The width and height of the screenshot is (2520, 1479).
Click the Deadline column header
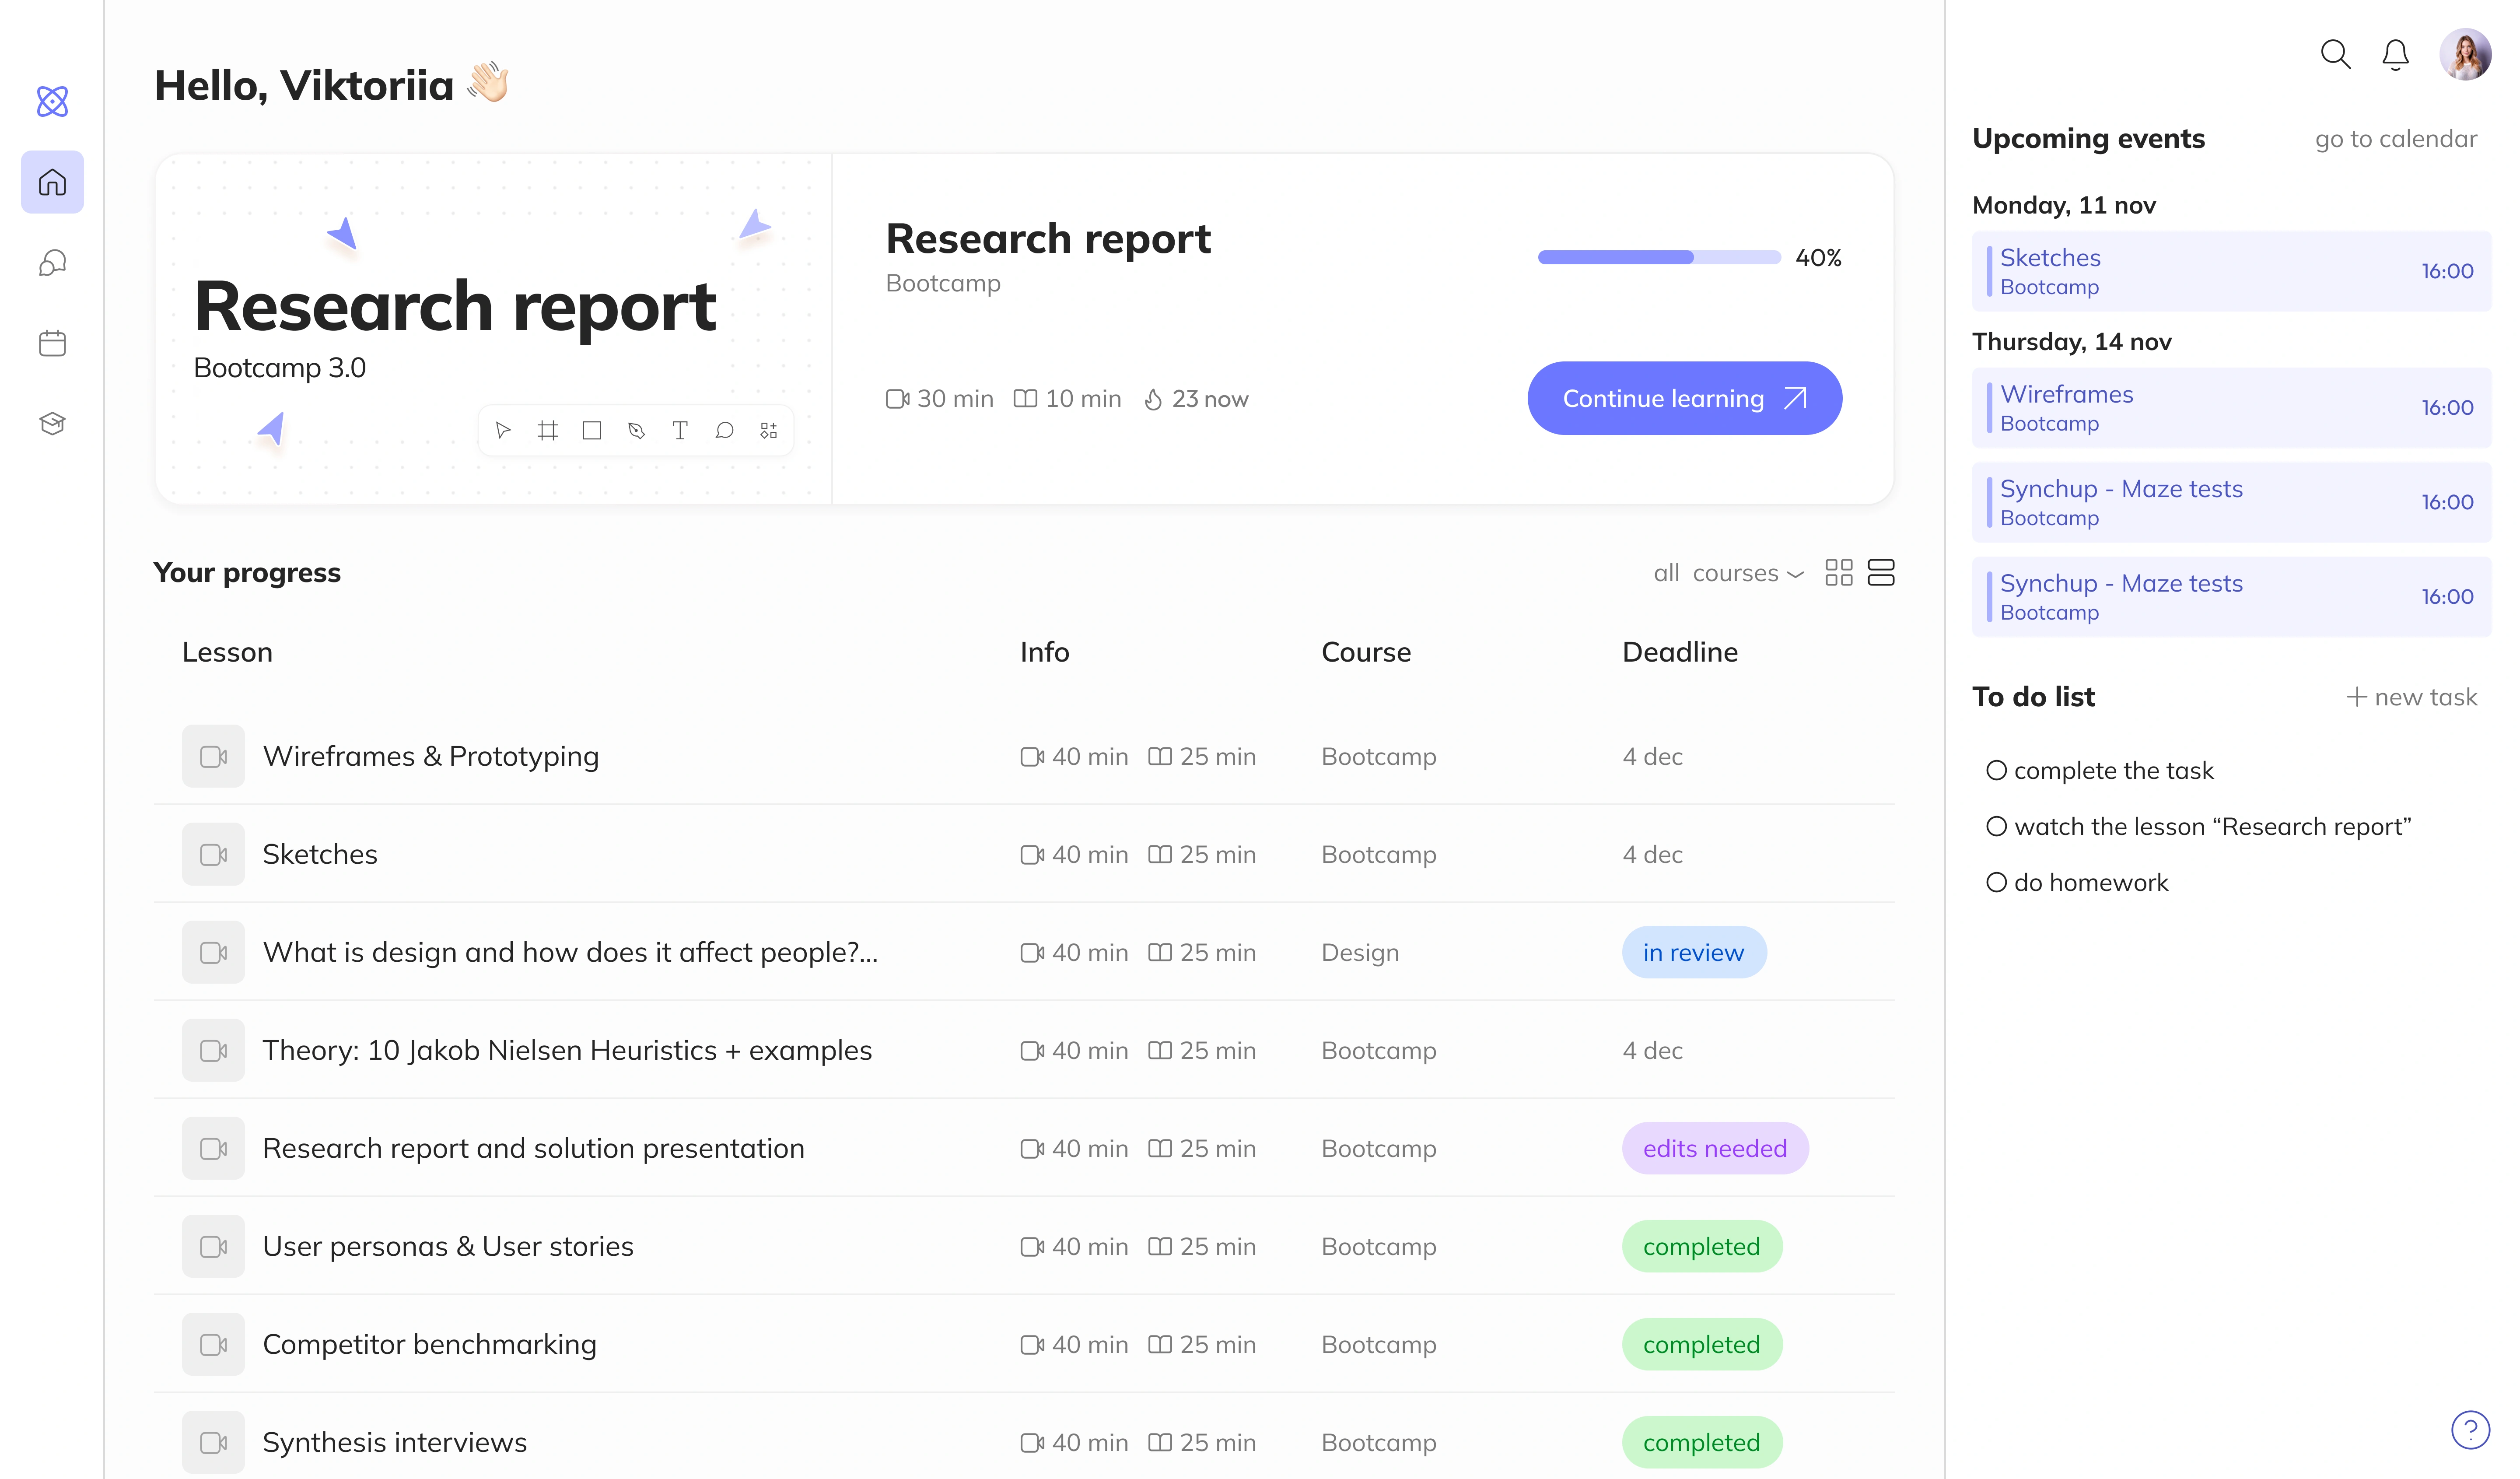tap(1679, 652)
